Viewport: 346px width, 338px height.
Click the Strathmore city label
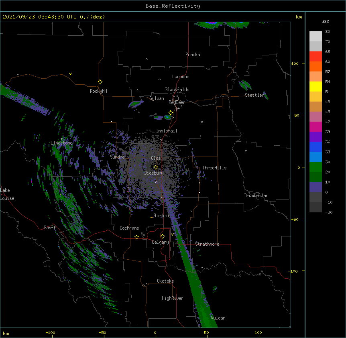[x=207, y=244]
